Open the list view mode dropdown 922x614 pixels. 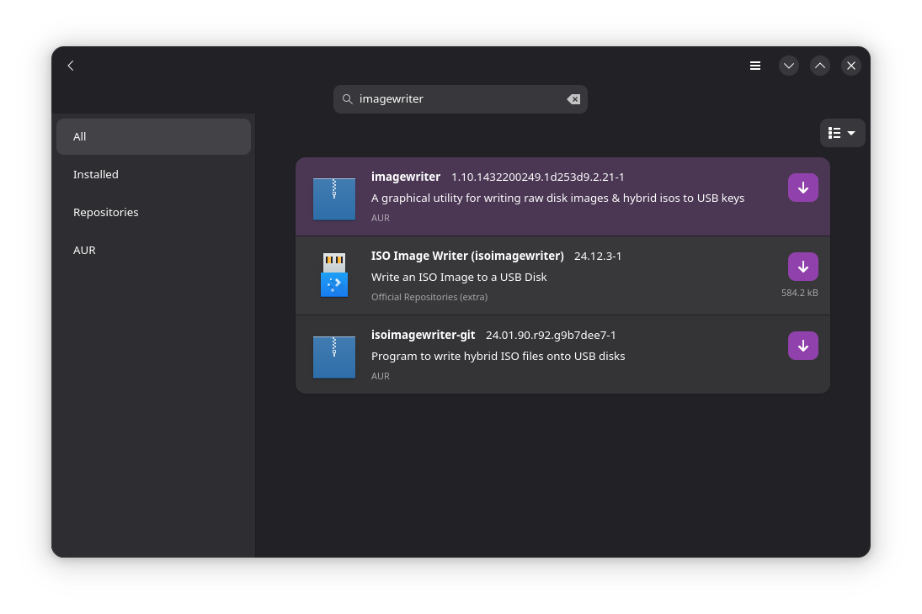pyautogui.click(x=842, y=134)
